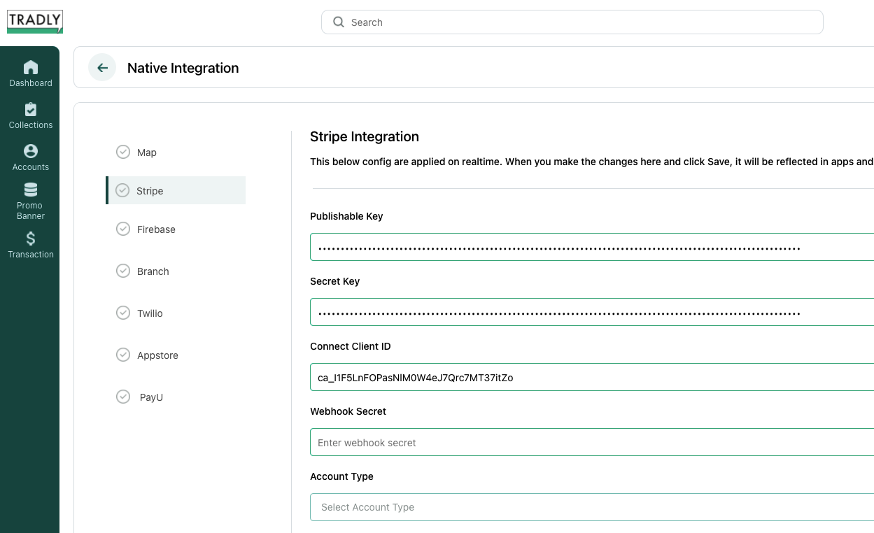Click the checkmark circle beside Firebase
The height and width of the screenshot is (533, 874).
(x=123, y=229)
